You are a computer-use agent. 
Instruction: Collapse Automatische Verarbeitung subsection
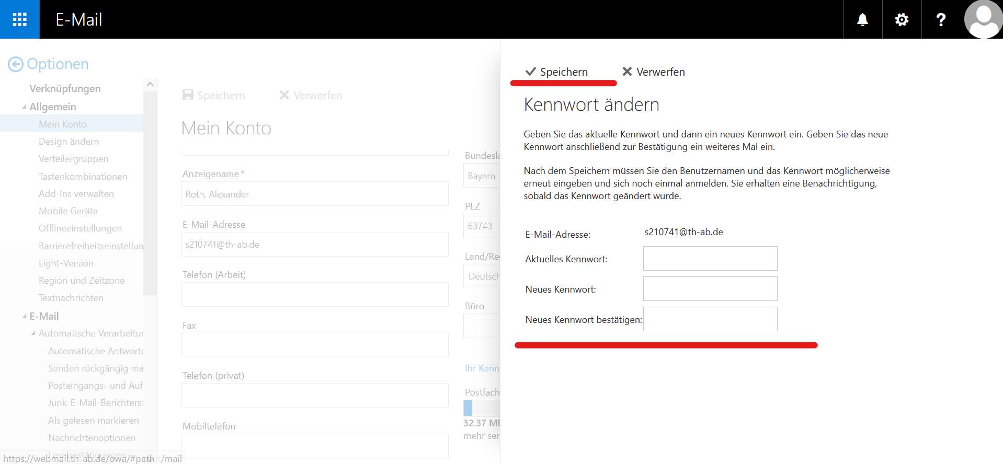click(x=33, y=333)
